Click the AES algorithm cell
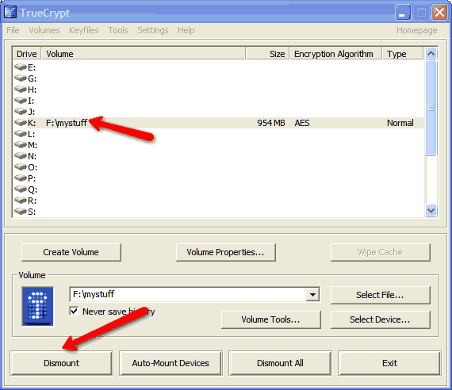Image resolution: width=452 pixels, height=390 pixels. [302, 123]
